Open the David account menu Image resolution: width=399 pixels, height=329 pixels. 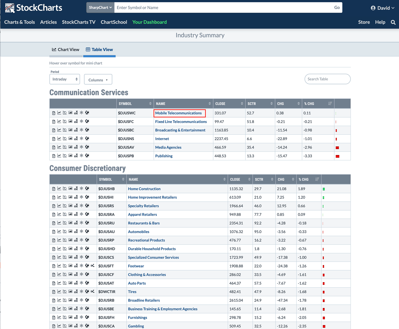[x=382, y=8]
